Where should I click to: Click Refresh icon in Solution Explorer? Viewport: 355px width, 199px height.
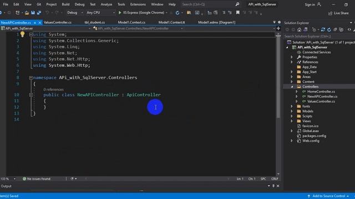click(329, 29)
